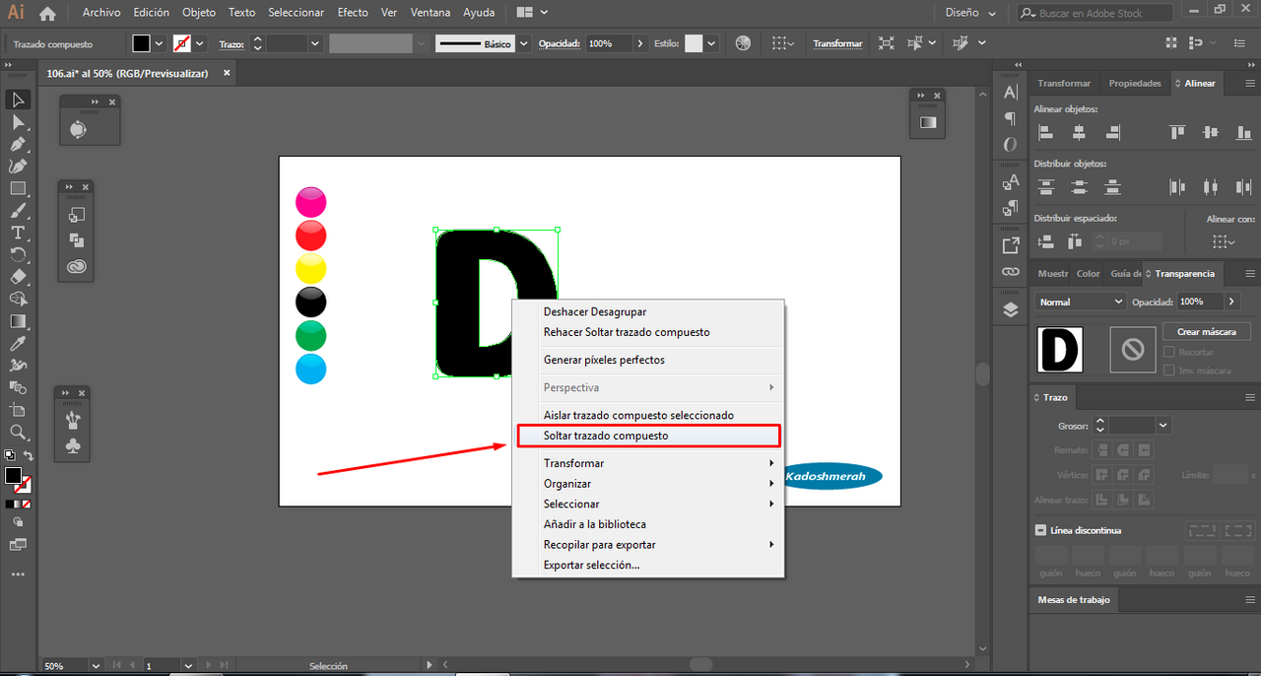Open the Estilo graphic style dropdown
The width and height of the screenshot is (1261, 676).
(711, 43)
